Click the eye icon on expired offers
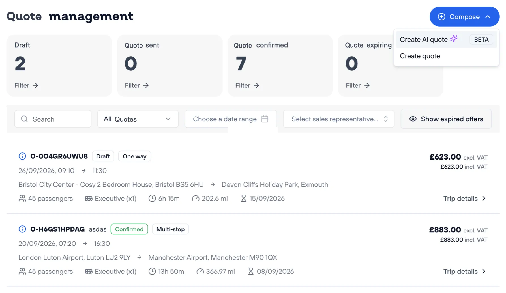Screen dimensions: 506x293 pyautogui.click(x=413, y=119)
